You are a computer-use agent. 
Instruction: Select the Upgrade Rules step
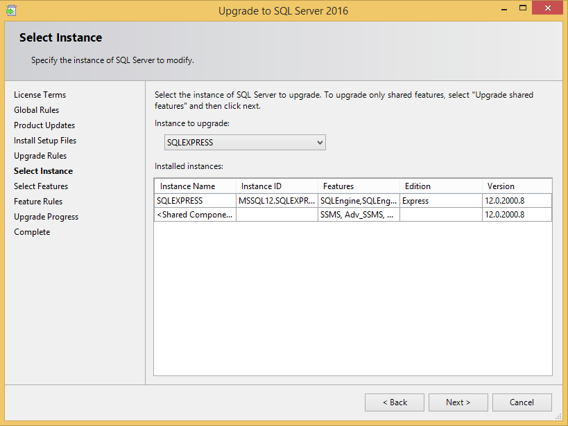pos(40,156)
